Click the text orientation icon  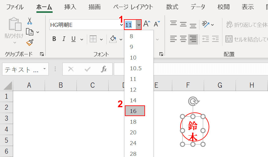coord(206,24)
